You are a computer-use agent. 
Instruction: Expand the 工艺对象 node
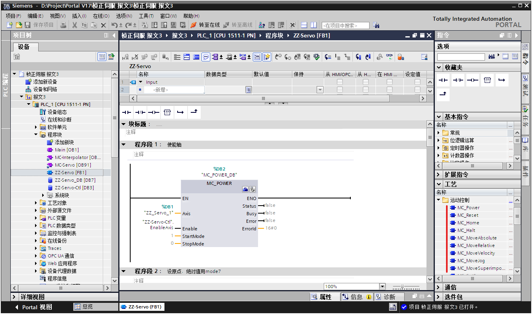click(x=36, y=203)
